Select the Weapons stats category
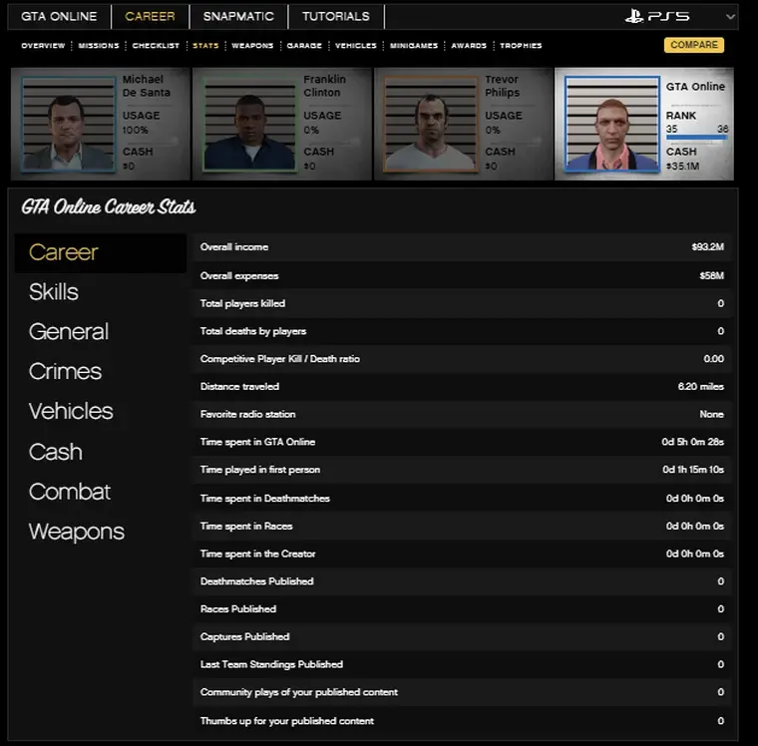758x746 pixels. point(77,532)
